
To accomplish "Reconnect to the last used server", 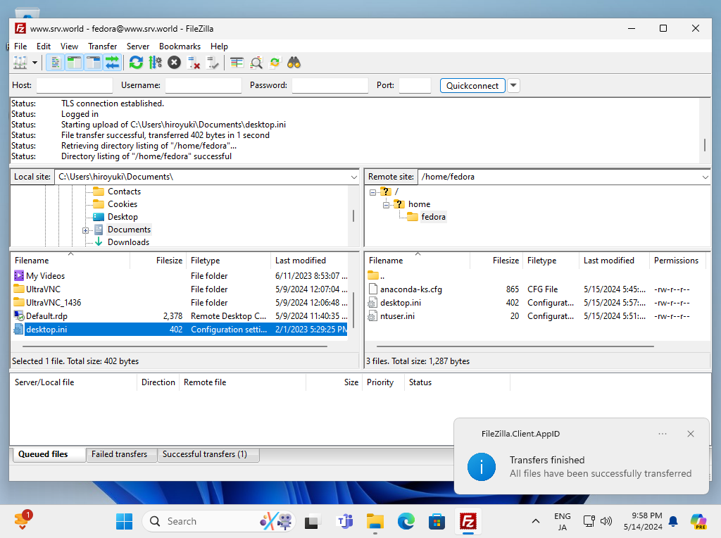I will coord(213,63).
